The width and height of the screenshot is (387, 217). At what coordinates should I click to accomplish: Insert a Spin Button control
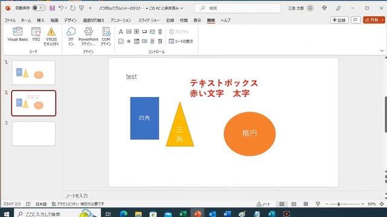(x=137, y=32)
